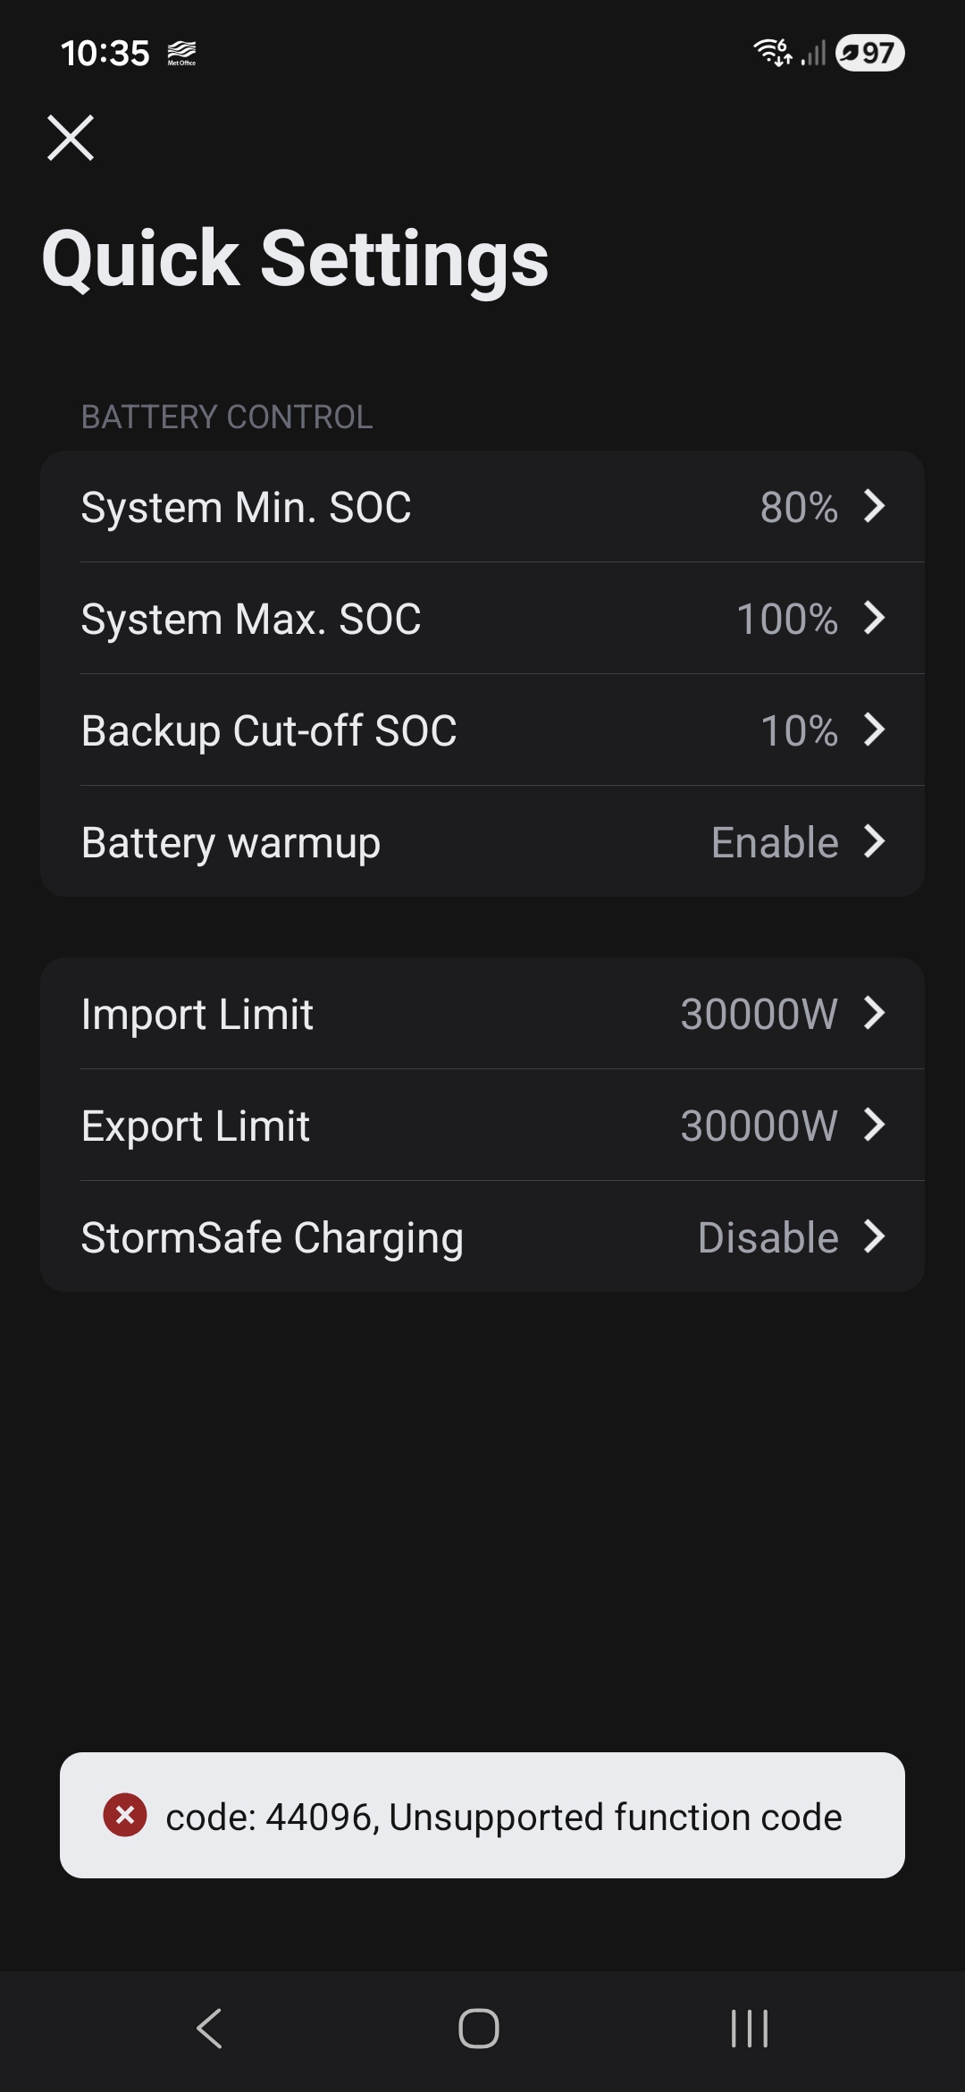Screen dimensions: 965x2092
Task: Tap the 100% maximum SOC value
Action: 786,619
